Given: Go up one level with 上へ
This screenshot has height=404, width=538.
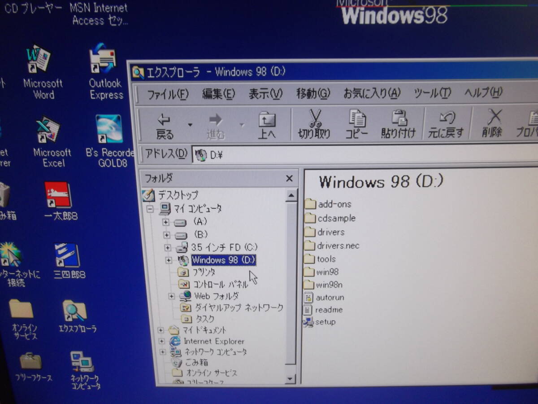Looking at the screenshot, I should [x=267, y=126].
